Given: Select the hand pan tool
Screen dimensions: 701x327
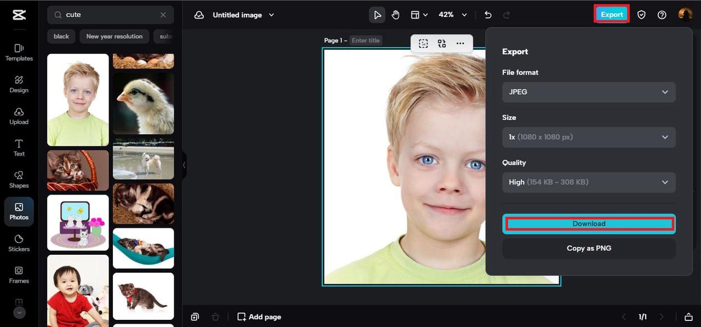Looking at the screenshot, I should [x=395, y=15].
